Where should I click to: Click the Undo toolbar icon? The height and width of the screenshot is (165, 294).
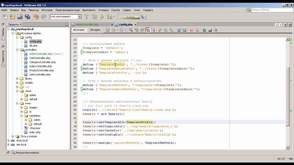pos(36,17)
